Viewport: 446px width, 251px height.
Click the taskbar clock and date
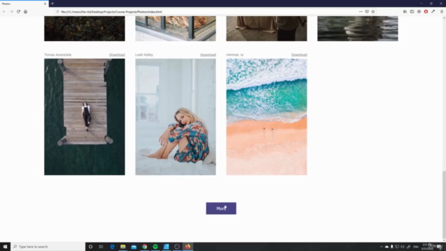[x=427, y=247]
